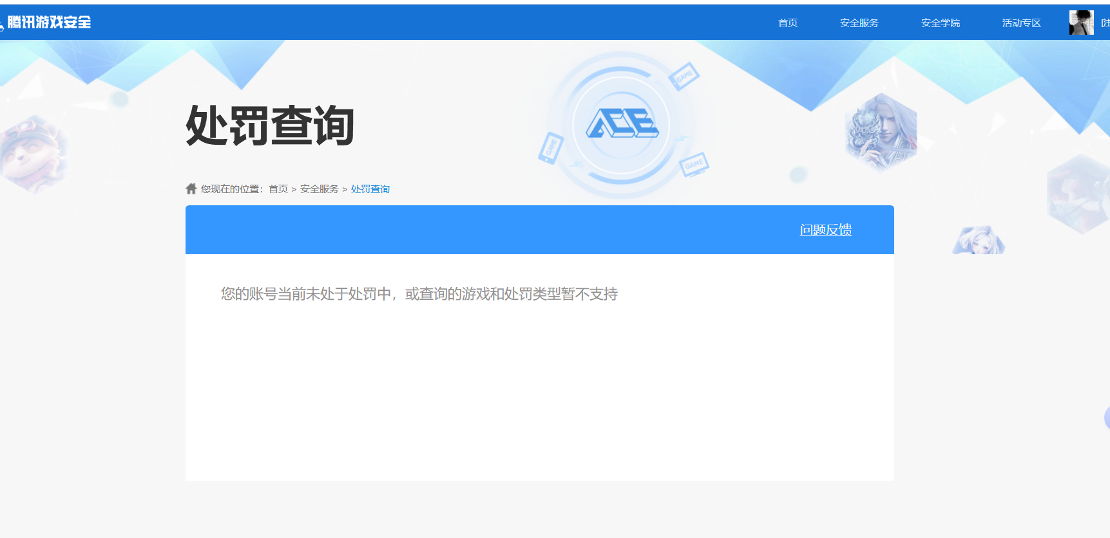
Task: Click the 腾讯游戏安全 logo
Action: (46, 23)
